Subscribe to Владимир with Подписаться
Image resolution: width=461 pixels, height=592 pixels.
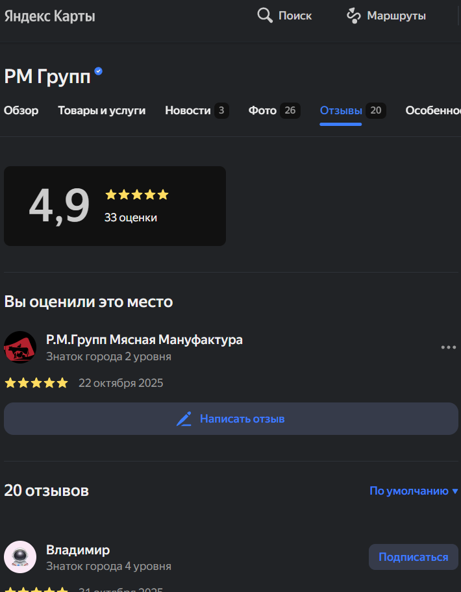point(413,557)
